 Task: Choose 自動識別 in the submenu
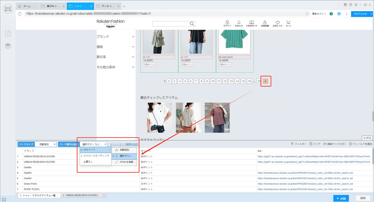coord(124,150)
